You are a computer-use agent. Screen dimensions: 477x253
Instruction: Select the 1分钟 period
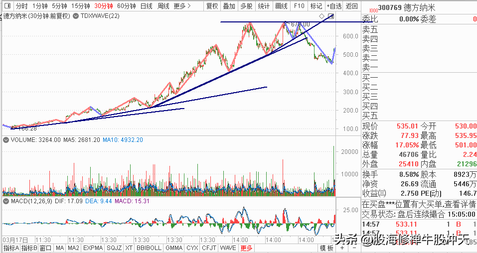pos(40,6)
